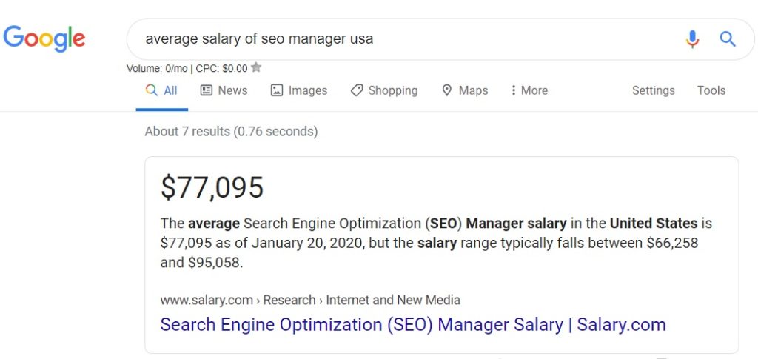Click the News tab newspaper icon

(x=207, y=90)
